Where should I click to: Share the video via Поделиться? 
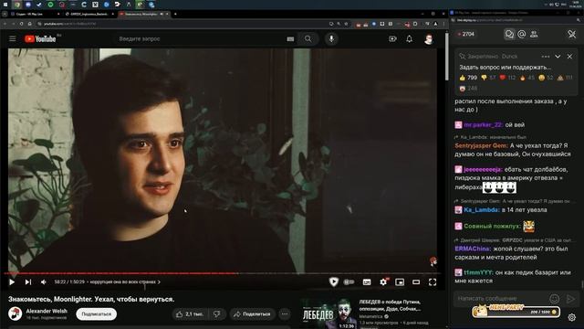tap(252, 314)
